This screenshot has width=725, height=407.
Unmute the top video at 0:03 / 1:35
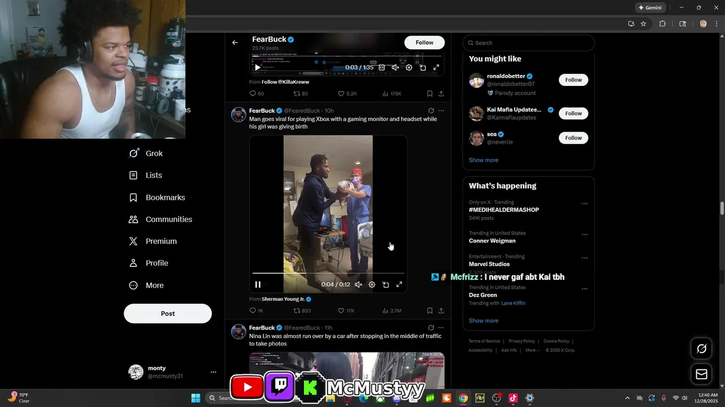pos(395,67)
